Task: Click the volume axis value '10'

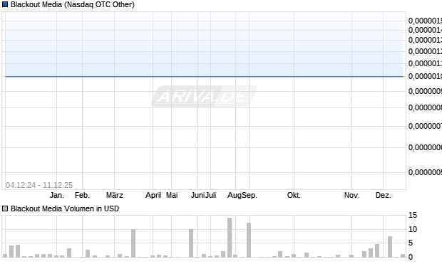Action: point(413,229)
